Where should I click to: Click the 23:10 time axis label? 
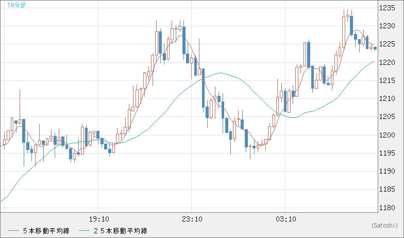coord(192,219)
